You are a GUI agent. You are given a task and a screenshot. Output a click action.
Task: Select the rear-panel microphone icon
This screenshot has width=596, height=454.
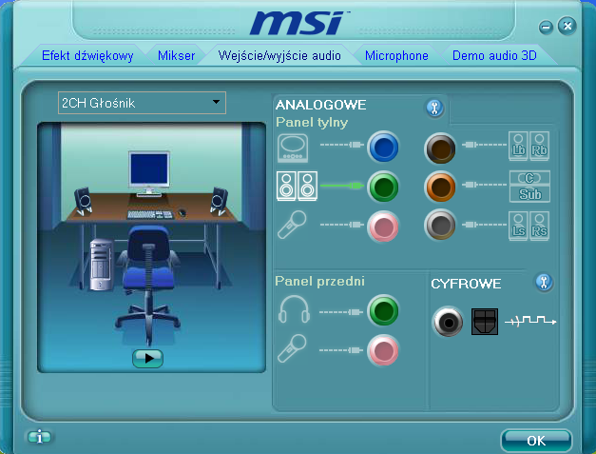tap(292, 225)
